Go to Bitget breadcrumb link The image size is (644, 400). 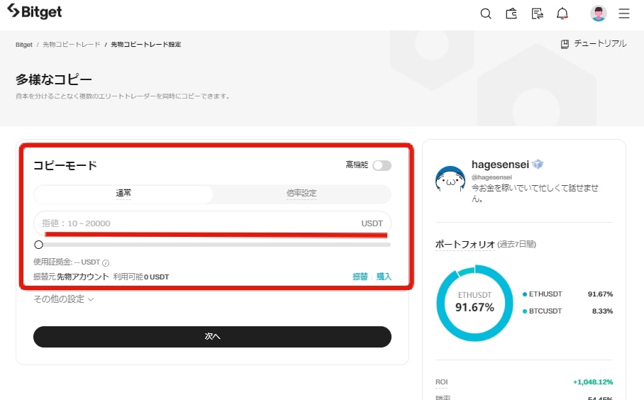24,45
